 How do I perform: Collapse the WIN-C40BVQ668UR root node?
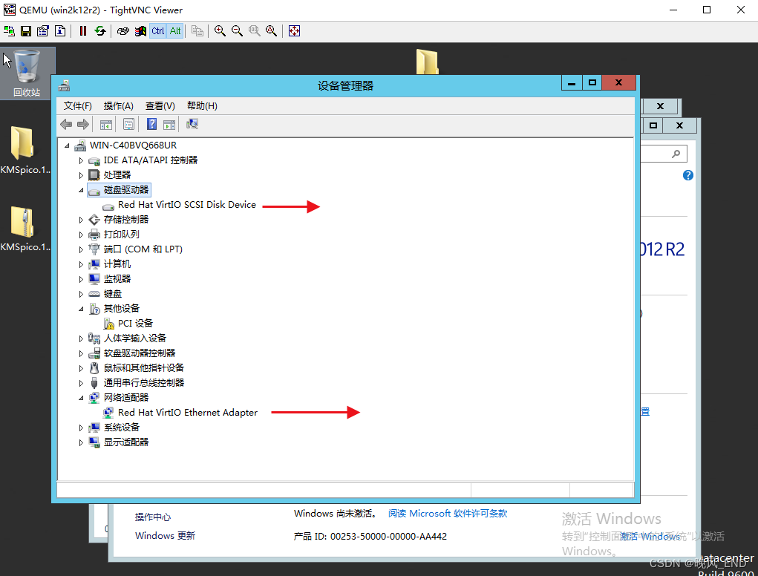(68, 145)
